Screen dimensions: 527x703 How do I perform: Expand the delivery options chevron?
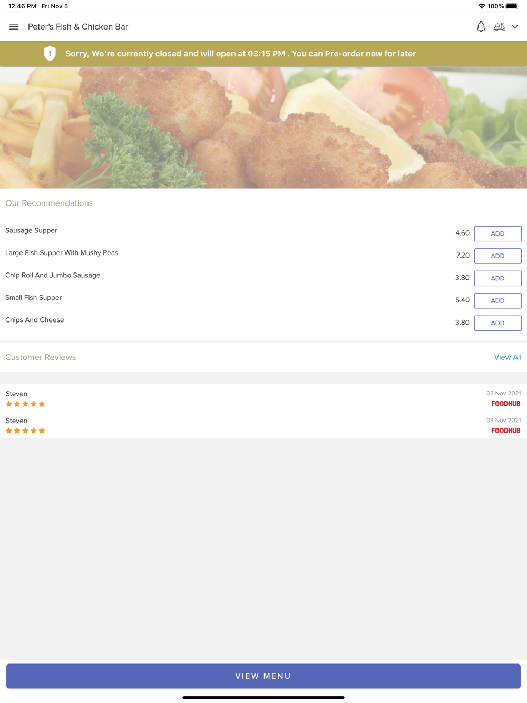[x=515, y=27]
